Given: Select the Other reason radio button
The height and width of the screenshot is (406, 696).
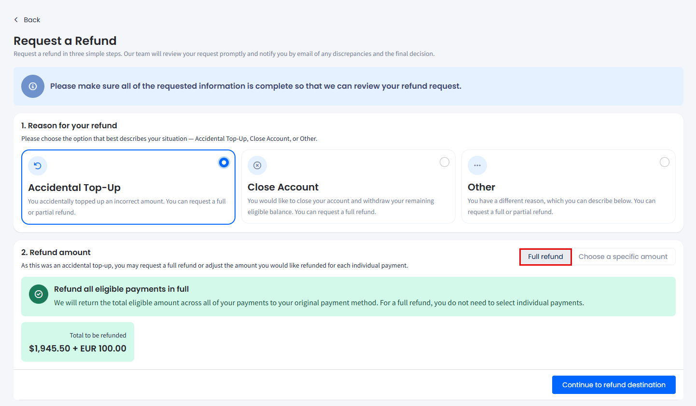Looking at the screenshot, I should point(665,162).
